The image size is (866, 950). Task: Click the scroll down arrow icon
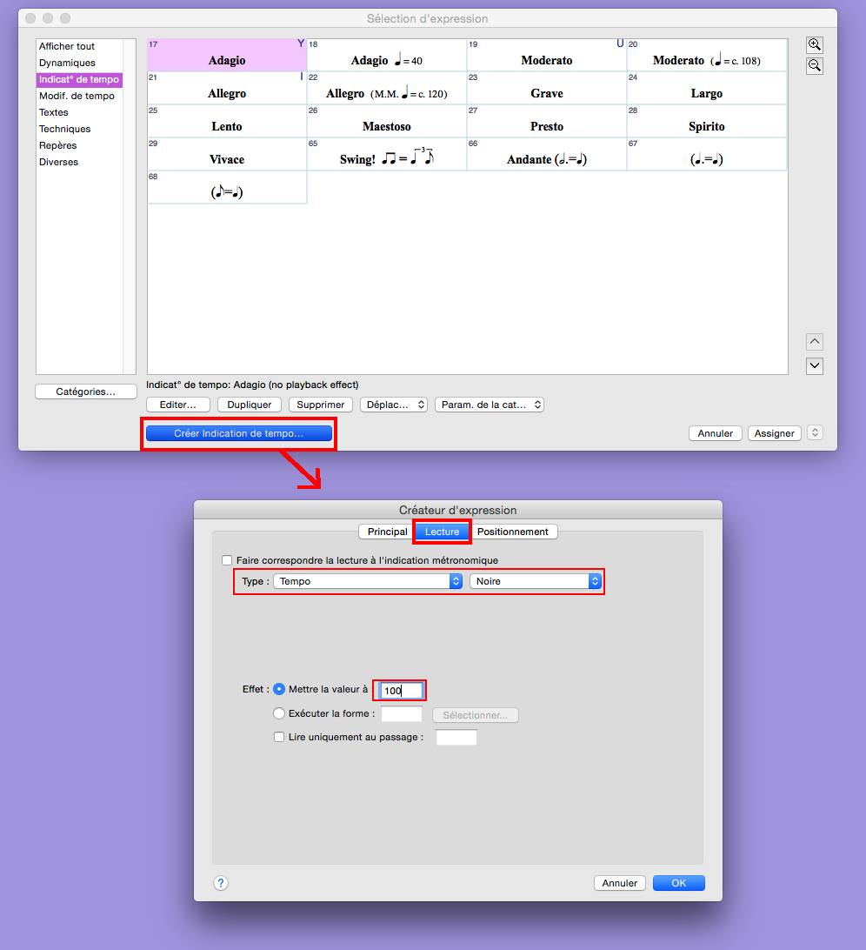point(814,366)
